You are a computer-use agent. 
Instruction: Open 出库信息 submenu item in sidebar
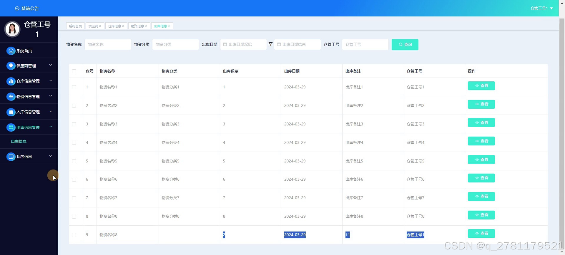click(19, 141)
